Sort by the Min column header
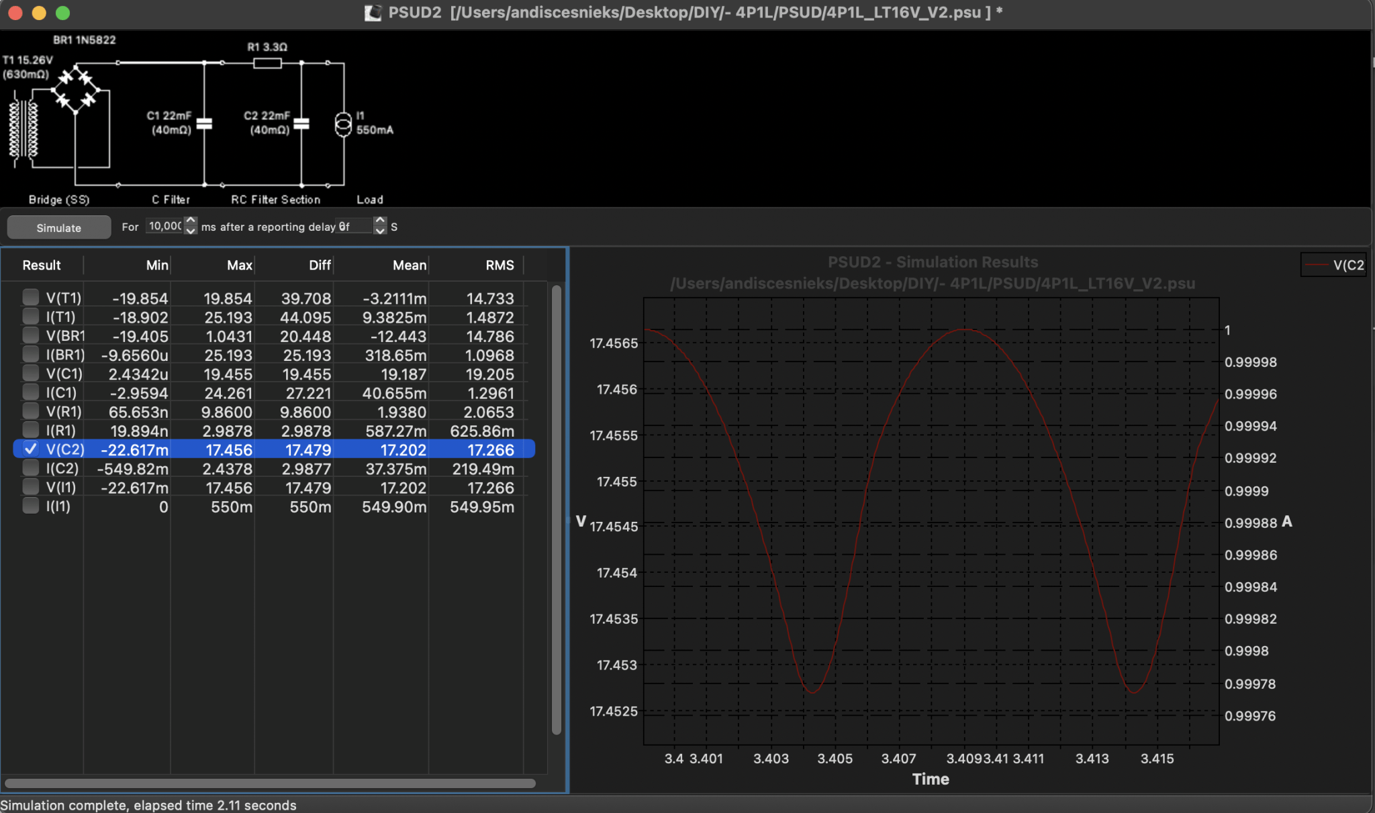The image size is (1375, 813). pos(156,265)
